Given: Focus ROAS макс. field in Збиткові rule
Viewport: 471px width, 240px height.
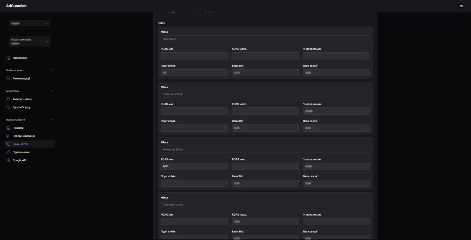Looking at the screenshot, I should 265,221.
